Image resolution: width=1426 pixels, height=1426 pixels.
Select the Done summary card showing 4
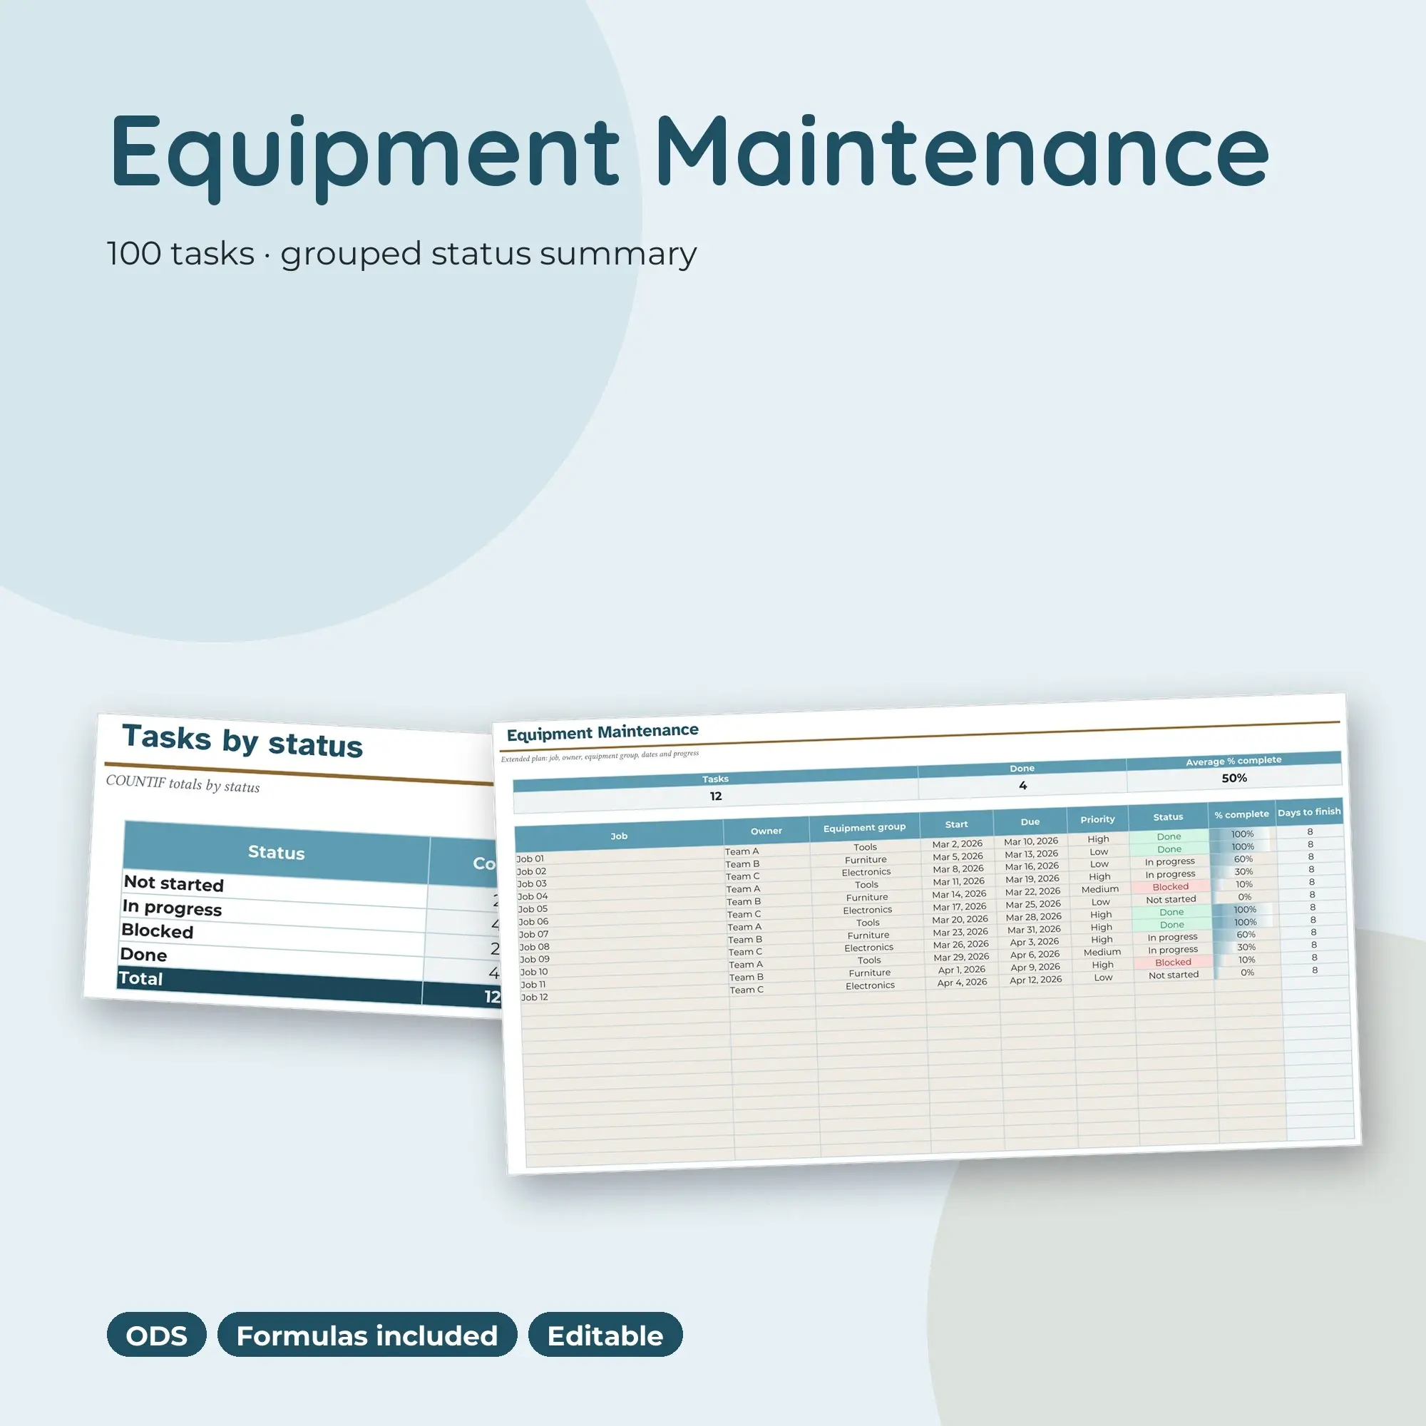pos(1022,779)
